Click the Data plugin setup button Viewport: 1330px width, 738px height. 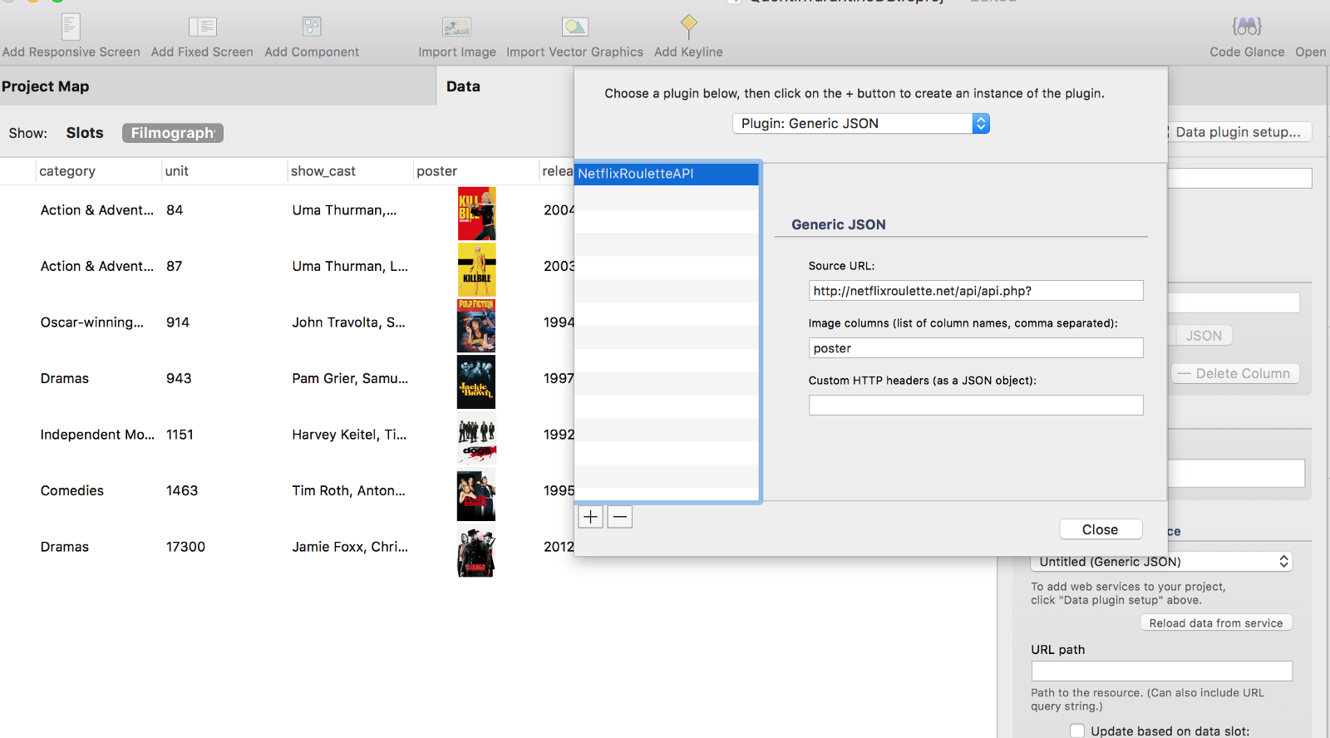(x=1238, y=132)
